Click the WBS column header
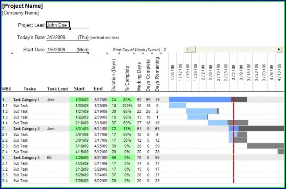Viewport: 286px width, 189px height. pos(7,89)
